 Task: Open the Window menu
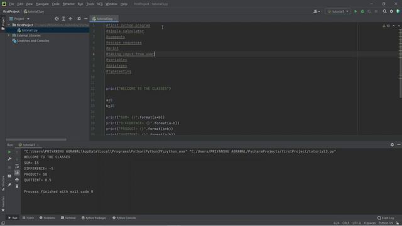point(112,4)
